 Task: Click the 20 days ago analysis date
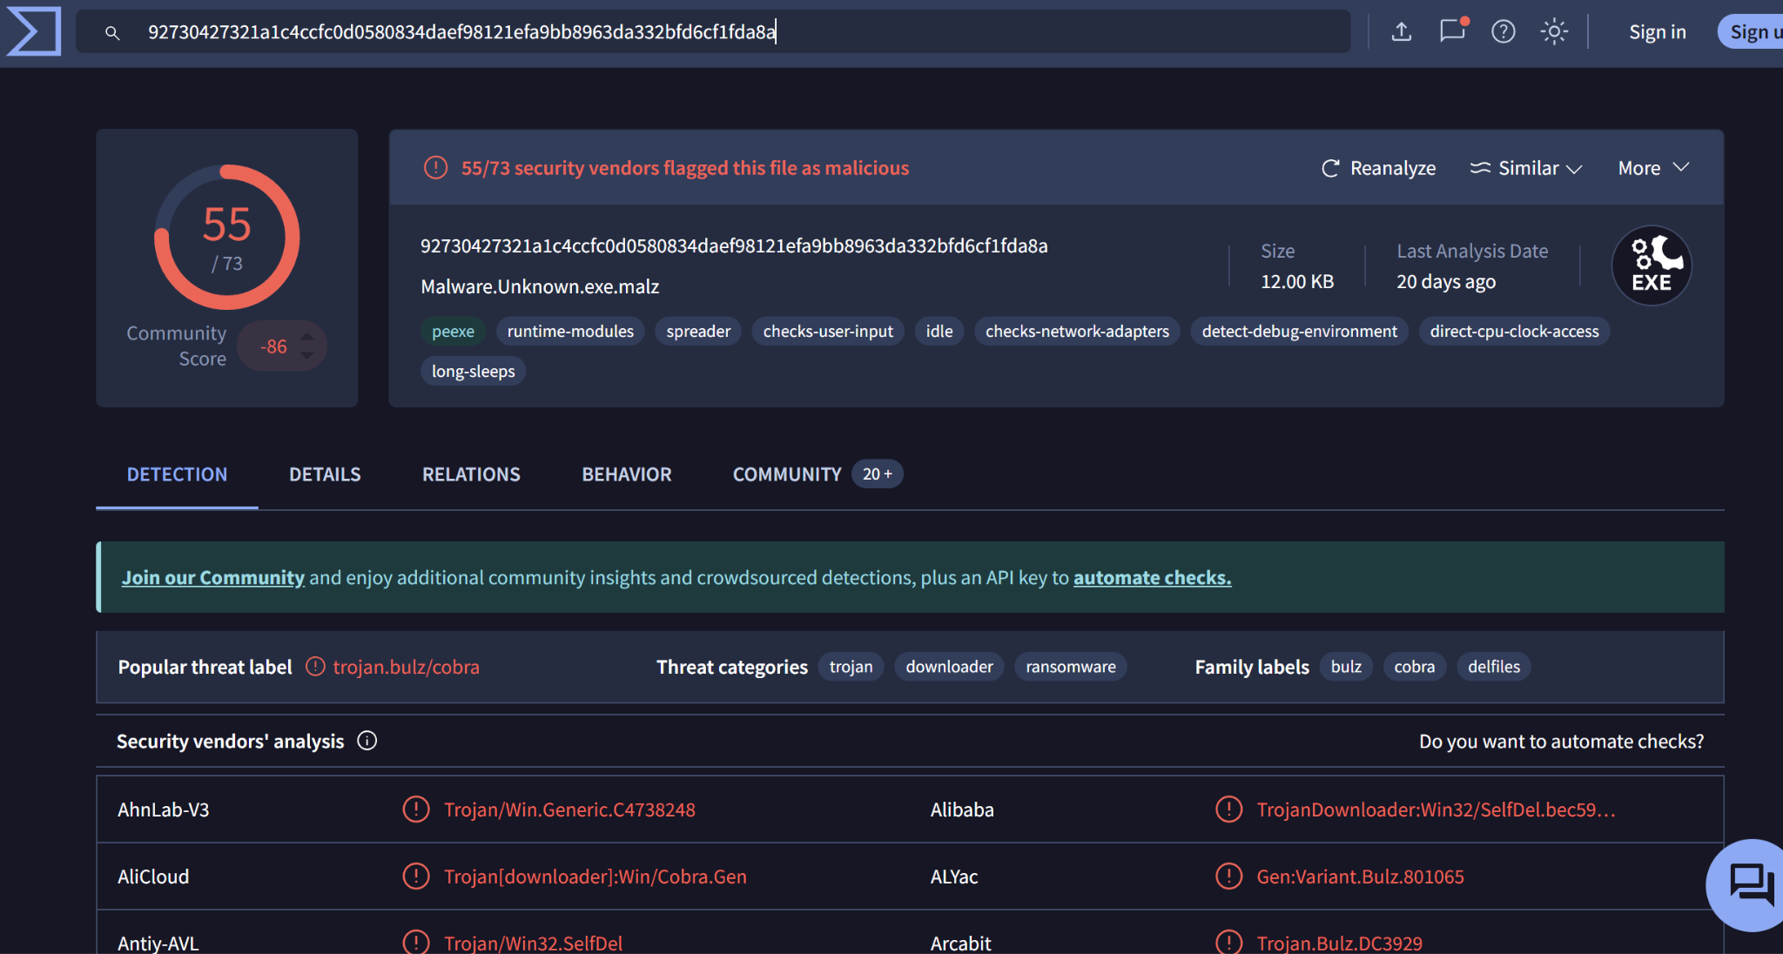(x=1446, y=282)
